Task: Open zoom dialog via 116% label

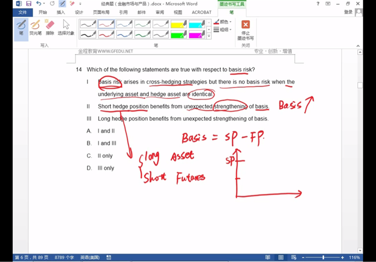Action: 354,257
